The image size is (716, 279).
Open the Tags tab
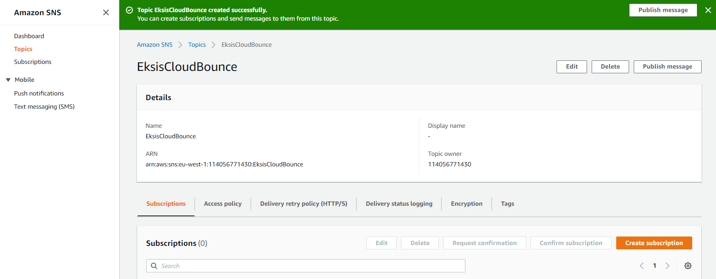[507, 204]
